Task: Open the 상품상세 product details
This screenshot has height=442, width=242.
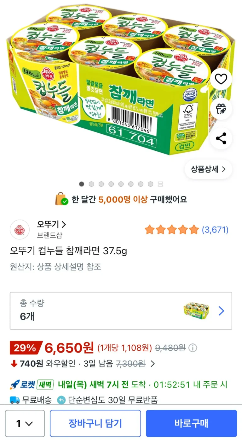Action: [208, 169]
